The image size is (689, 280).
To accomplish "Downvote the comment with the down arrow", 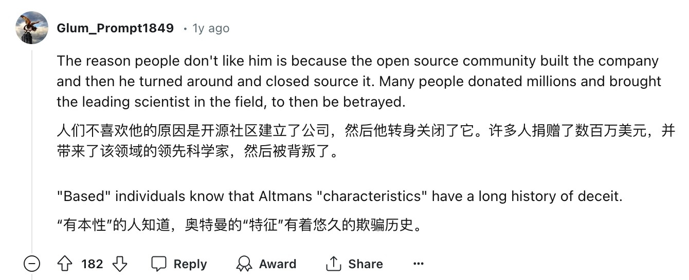I will [x=120, y=264].
